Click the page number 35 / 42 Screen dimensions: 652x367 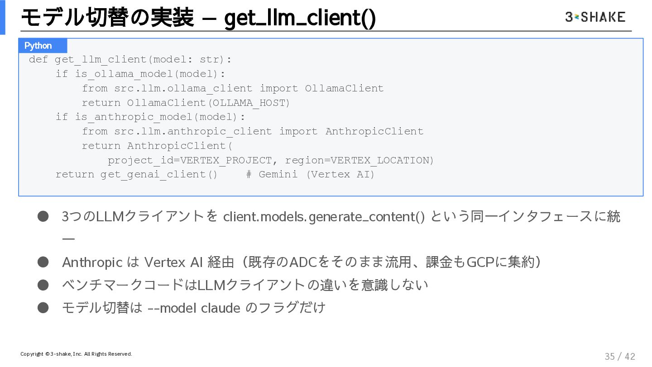[620, 357]
